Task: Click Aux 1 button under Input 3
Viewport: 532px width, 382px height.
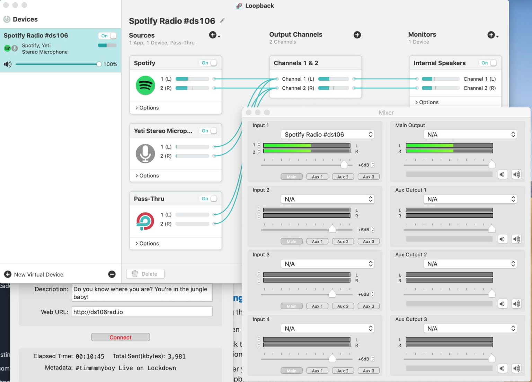Action: [317, 306]
